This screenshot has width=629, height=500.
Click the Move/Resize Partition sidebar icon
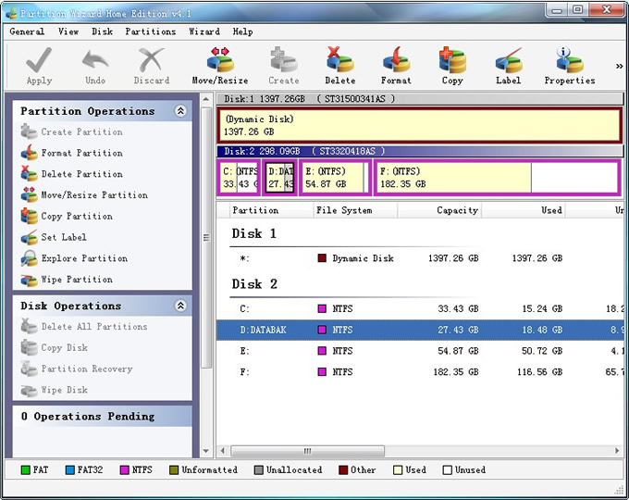[29, 194]
